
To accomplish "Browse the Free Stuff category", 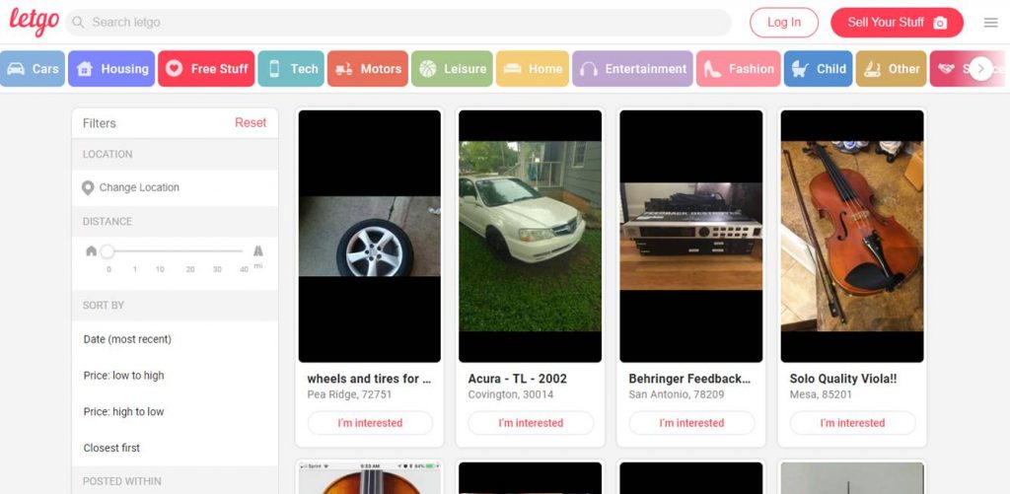I will (206, 69).
